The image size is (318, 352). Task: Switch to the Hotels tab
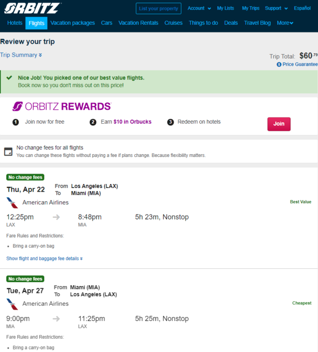pos(15,23)
